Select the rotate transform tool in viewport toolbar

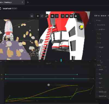42,16
